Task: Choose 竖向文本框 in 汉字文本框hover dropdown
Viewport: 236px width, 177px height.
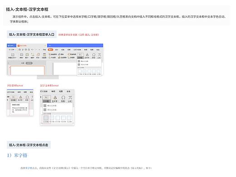Action: click(x=50, y=110)
